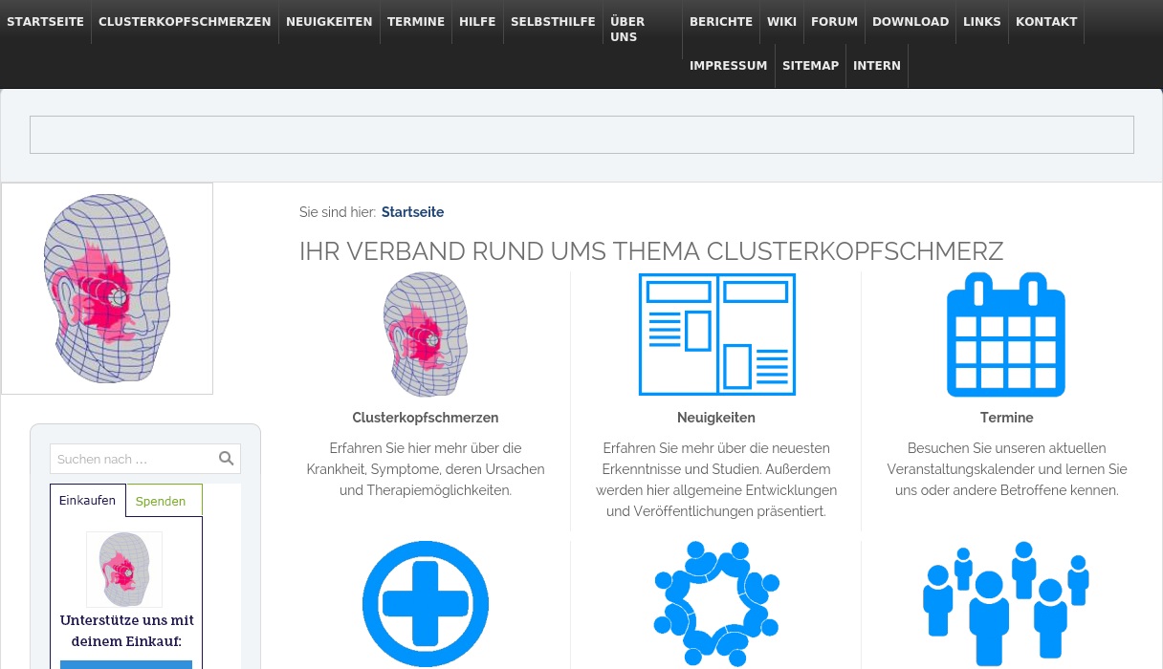Open the Über Uns menu entry
This screenshot has height=669, width=1163.
[x=627, y=29]
